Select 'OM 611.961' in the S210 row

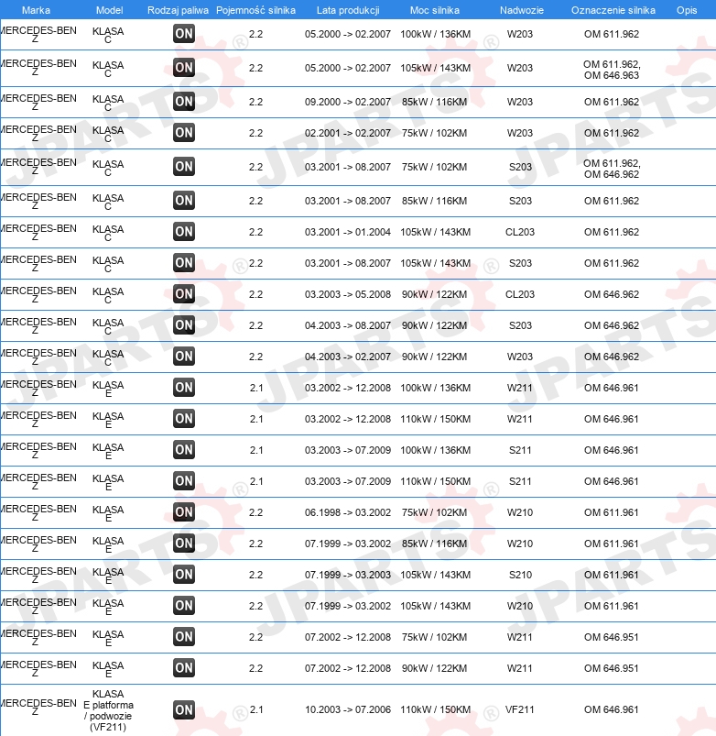[611, 575]
